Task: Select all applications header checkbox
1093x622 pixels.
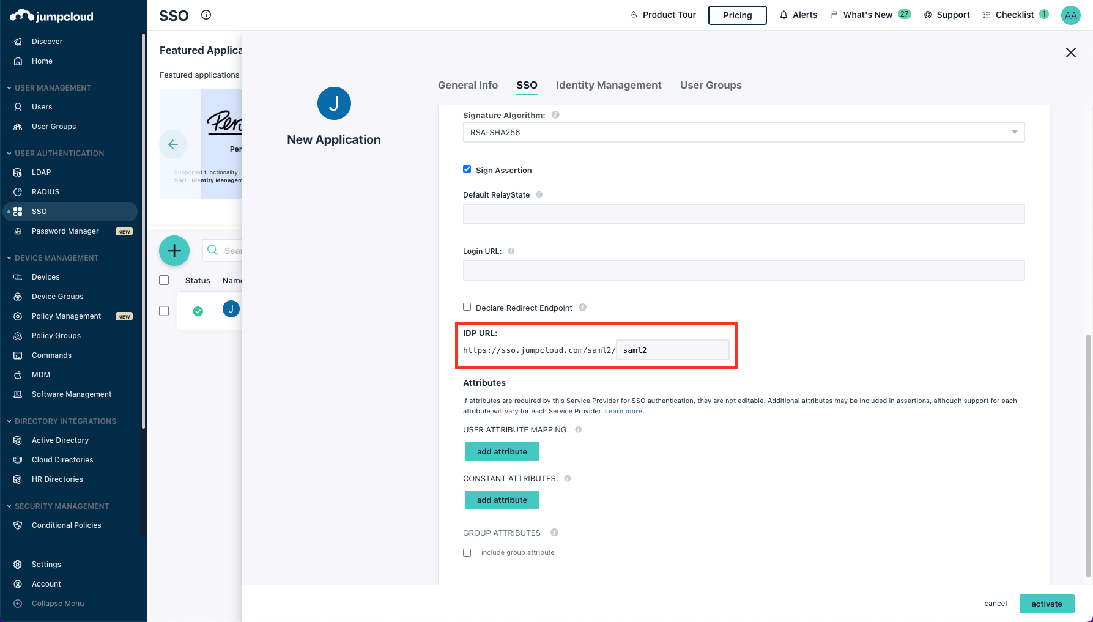Action: pos(164,280)
